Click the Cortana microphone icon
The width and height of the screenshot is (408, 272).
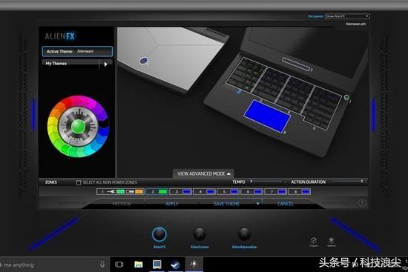pos(102,265)
